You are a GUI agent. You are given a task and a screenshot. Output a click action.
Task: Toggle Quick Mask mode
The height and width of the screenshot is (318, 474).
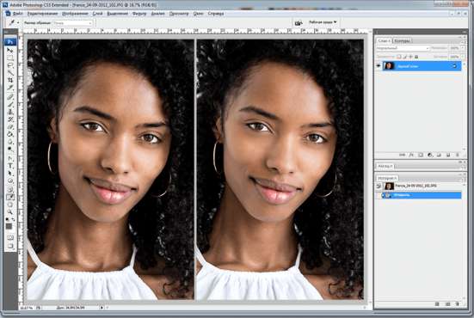tap(10, 237)
